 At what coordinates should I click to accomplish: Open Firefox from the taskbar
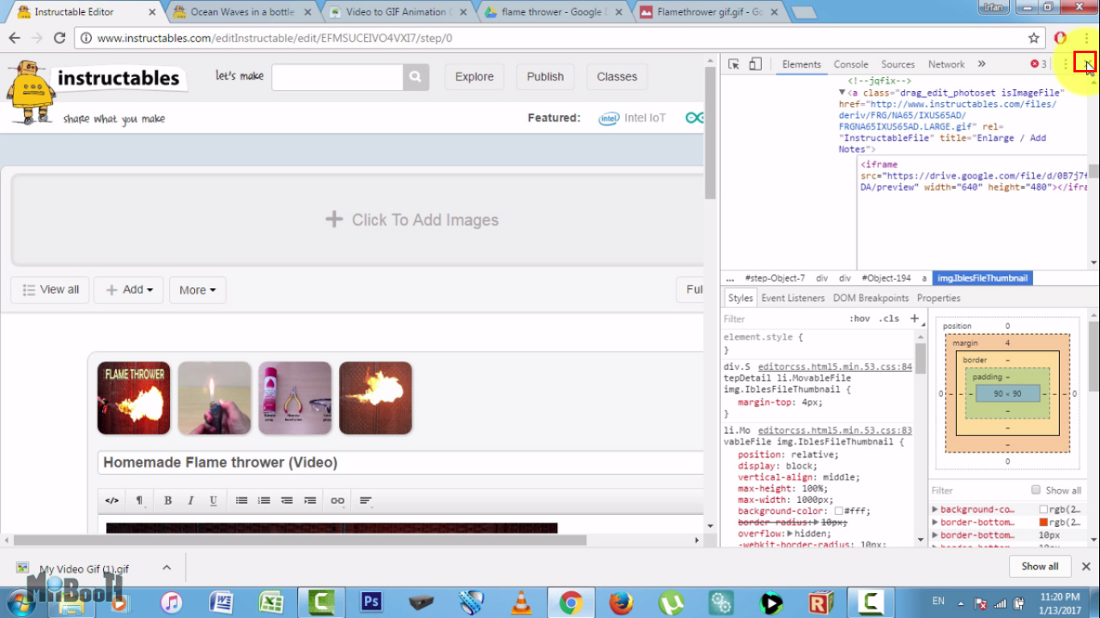pos(621,602)
